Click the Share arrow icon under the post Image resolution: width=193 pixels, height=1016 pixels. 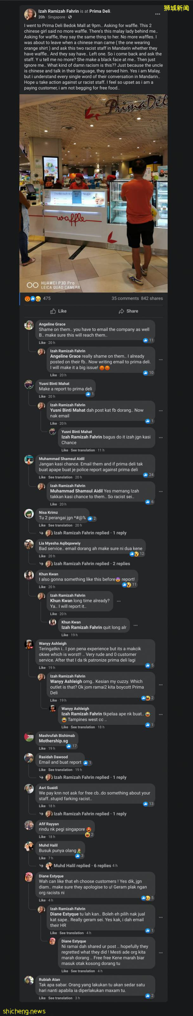pyautogui.click(x=121, y=311)
